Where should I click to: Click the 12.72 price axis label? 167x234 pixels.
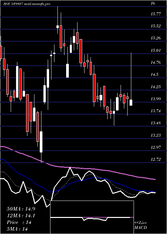tap(156, 159)
